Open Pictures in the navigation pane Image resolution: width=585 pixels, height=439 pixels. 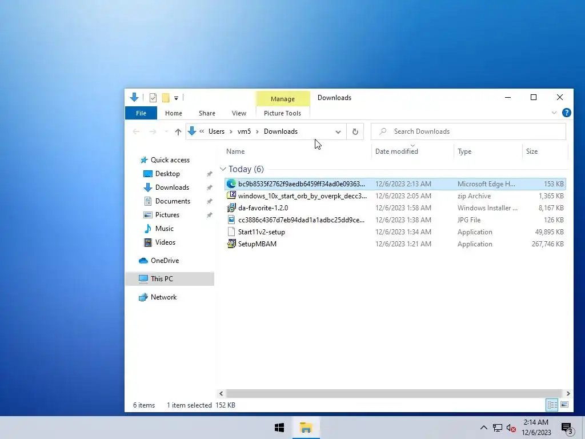[x=167, y=215]
